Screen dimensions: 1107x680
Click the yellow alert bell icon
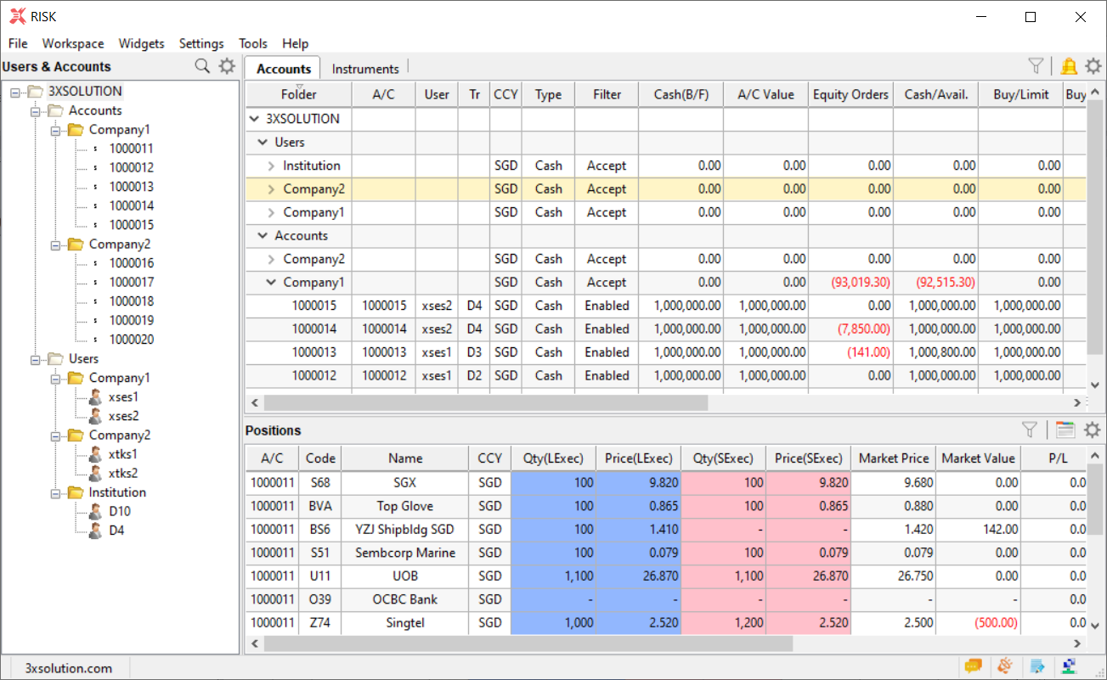(x=1069, y=66)
